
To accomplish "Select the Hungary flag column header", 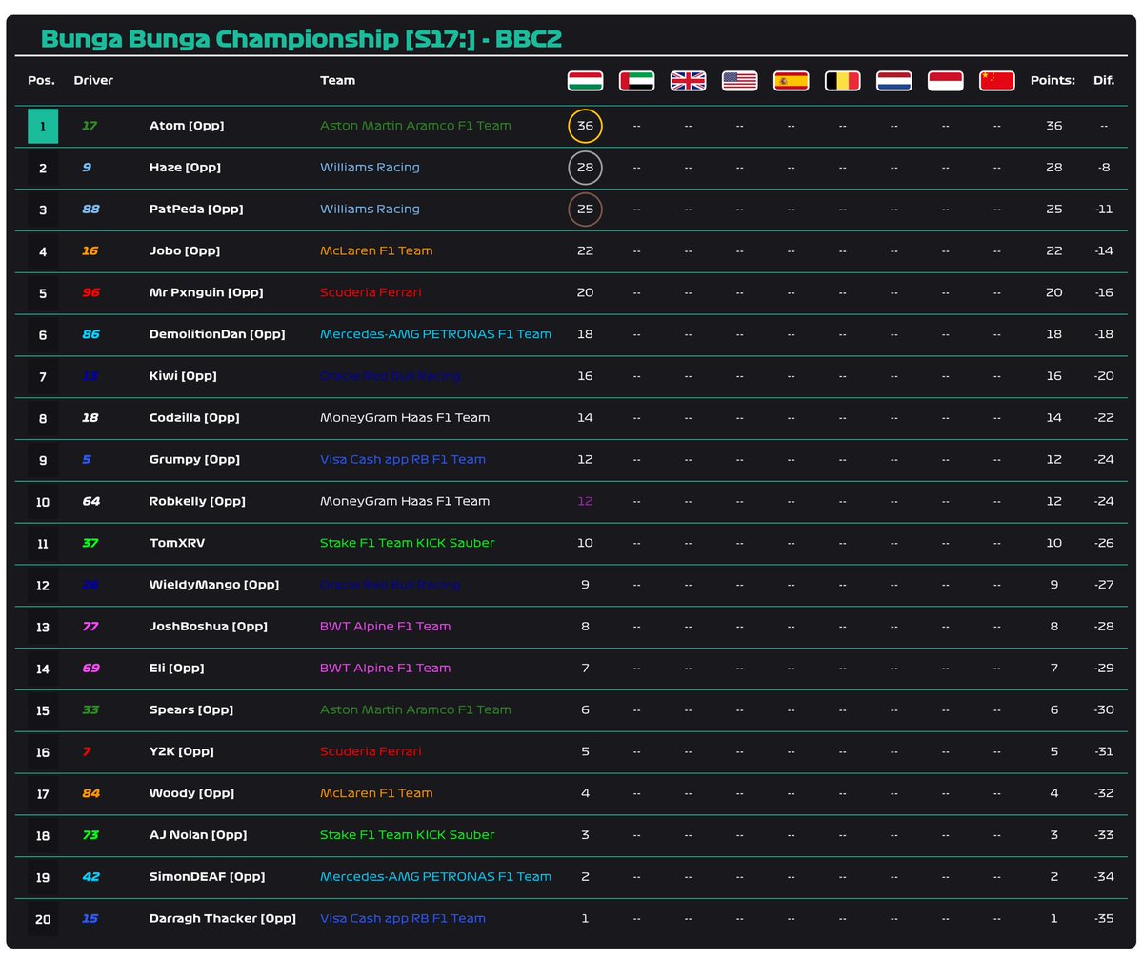I will click(x=584, y=81).
